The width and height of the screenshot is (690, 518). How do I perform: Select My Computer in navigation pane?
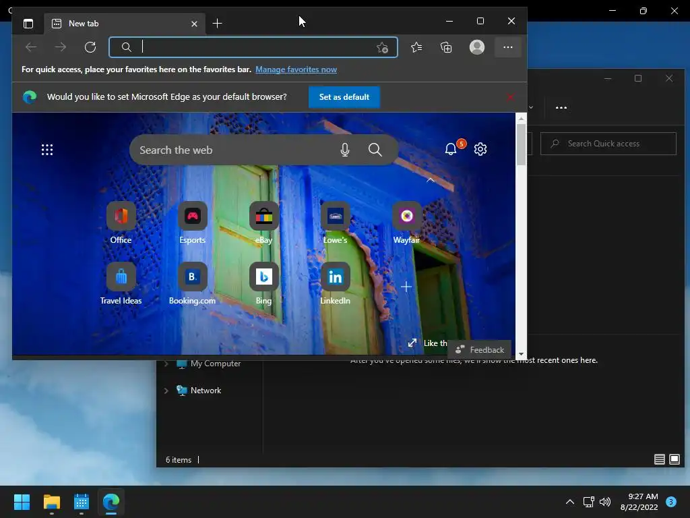tap(209, 364)
